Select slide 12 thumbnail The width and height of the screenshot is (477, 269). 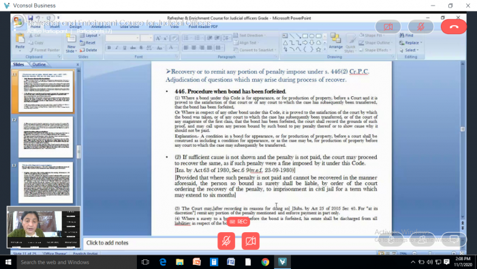click(x=46, y=137)
